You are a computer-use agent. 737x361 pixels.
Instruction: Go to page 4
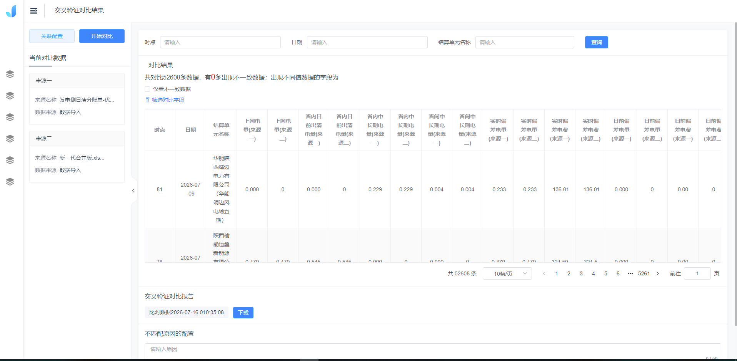593,273
